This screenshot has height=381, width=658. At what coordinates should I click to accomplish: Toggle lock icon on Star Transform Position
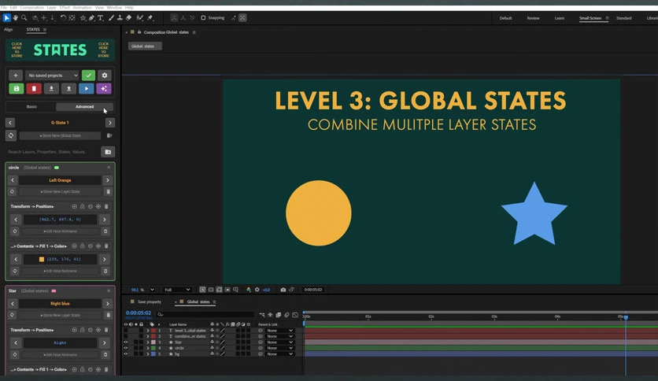pyautogui.click(x=82, y=330)
